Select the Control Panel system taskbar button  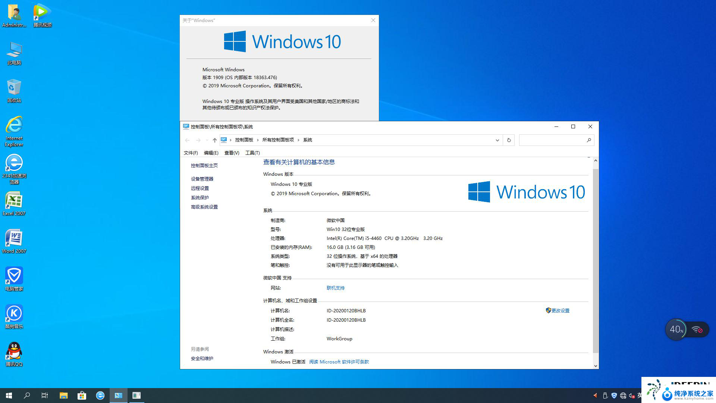pos(119,396)
